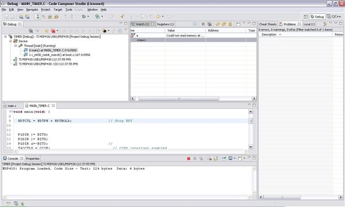Sort Problems by the Description column header
This screenshot has height=207, width=345.
click(296, 34)
